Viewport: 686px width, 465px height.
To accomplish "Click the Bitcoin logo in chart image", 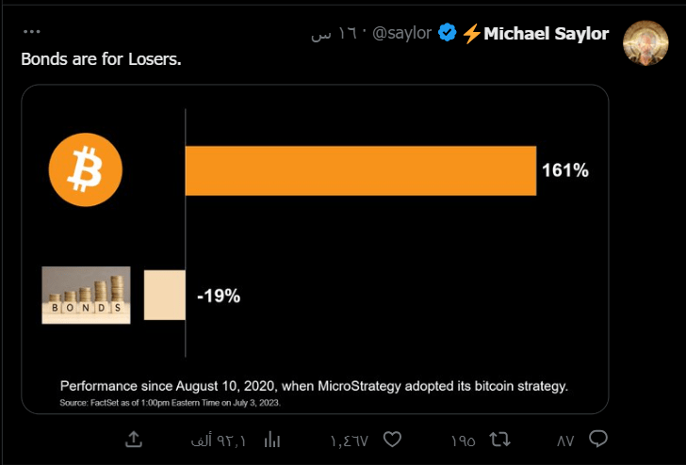I will (x=86, y=169).
